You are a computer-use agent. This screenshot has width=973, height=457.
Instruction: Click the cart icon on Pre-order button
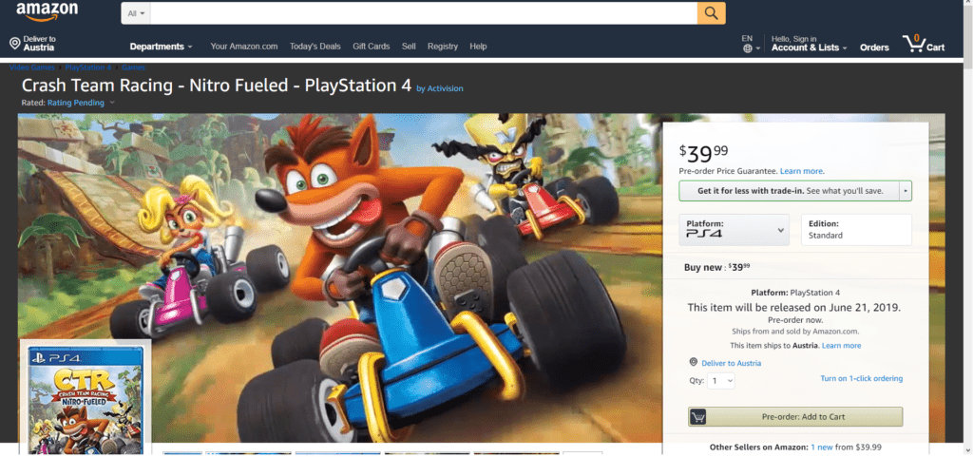697,417
